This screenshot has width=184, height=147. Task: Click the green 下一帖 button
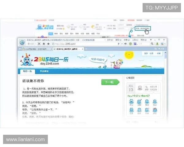(110, 82)
